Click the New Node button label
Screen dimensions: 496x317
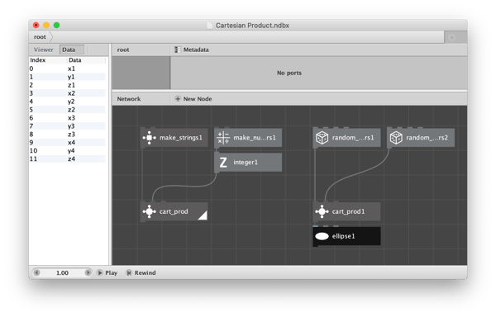coord(198,99)
